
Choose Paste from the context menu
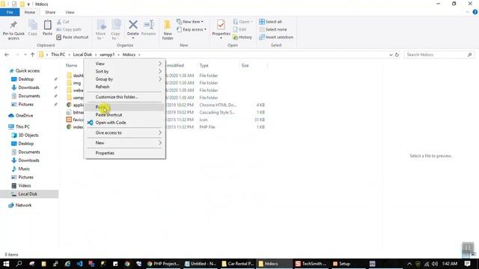125,107
